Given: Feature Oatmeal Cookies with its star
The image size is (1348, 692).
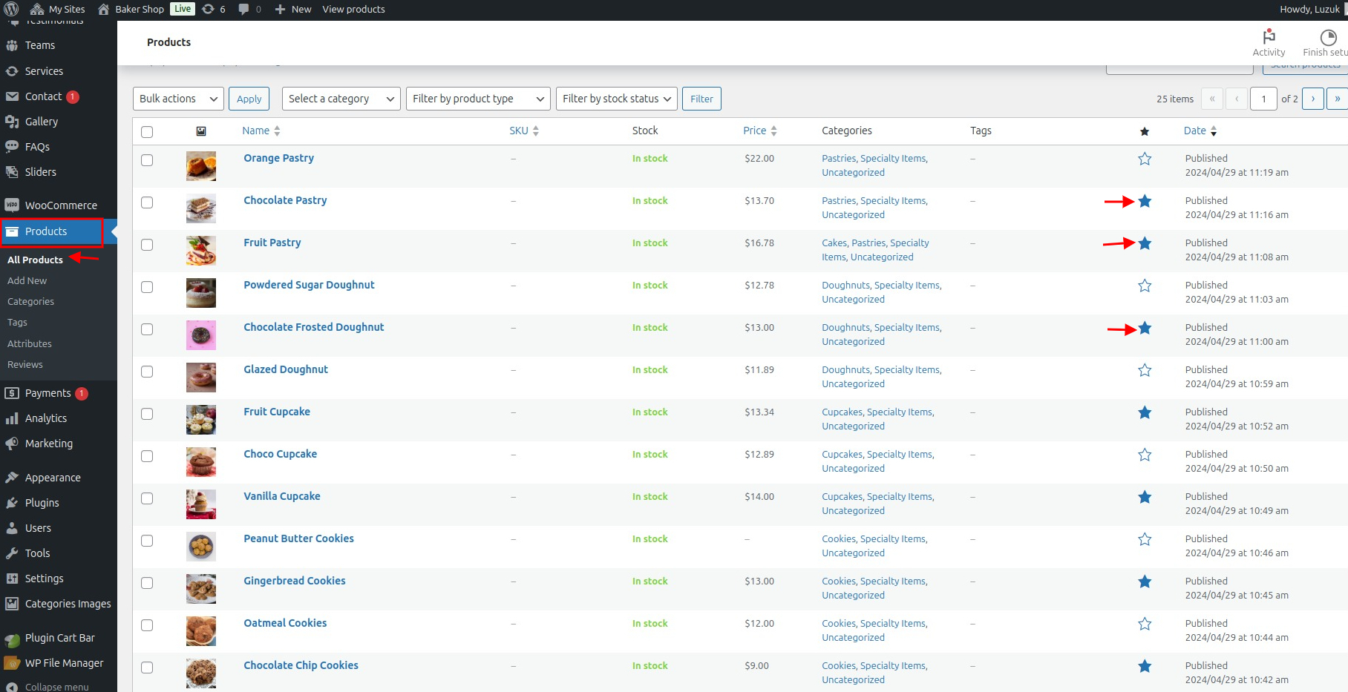Looking at the screenshot, I should (x=1145, y=624).
